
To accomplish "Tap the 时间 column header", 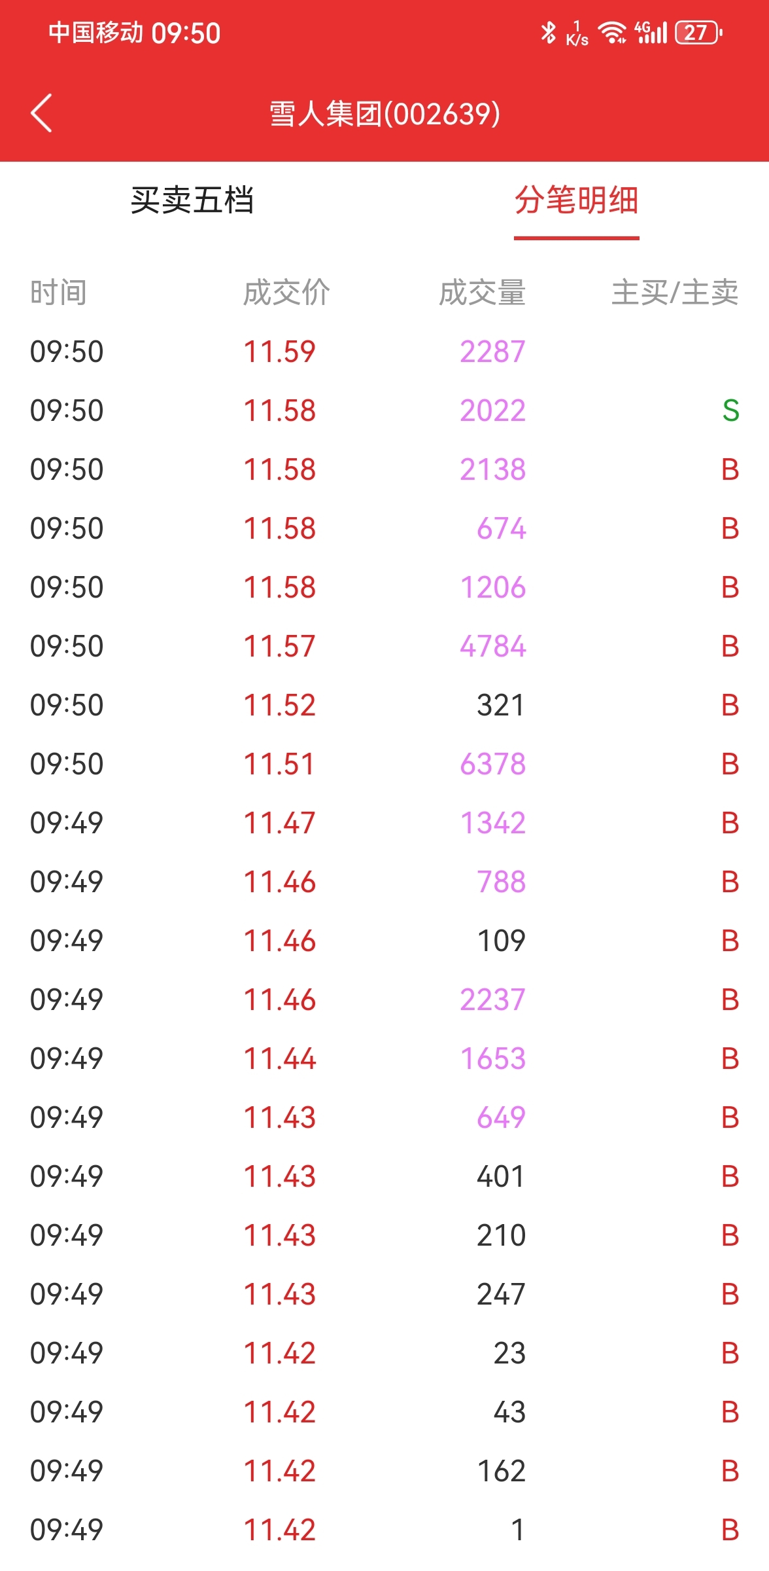I will click(58, 293).
